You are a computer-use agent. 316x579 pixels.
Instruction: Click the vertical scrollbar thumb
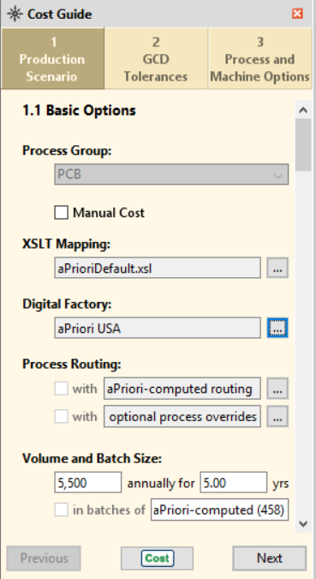[303, 145]
